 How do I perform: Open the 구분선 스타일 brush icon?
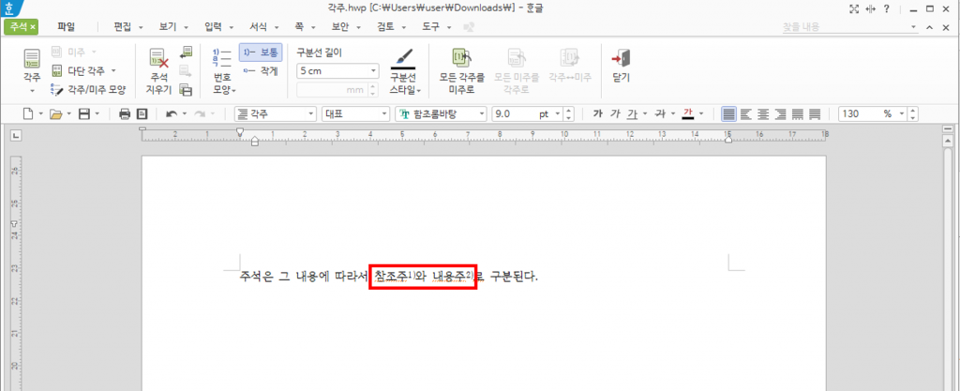(402, 62)
